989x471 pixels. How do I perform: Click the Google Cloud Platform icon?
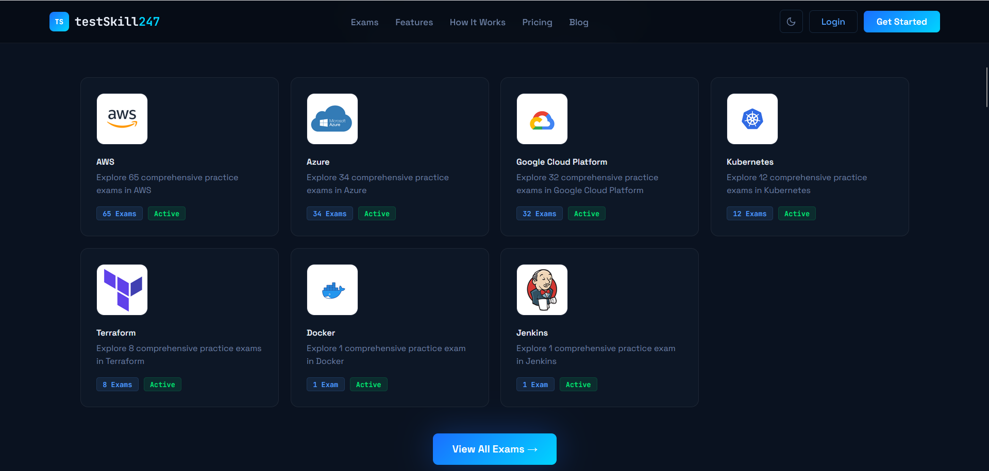542,118
